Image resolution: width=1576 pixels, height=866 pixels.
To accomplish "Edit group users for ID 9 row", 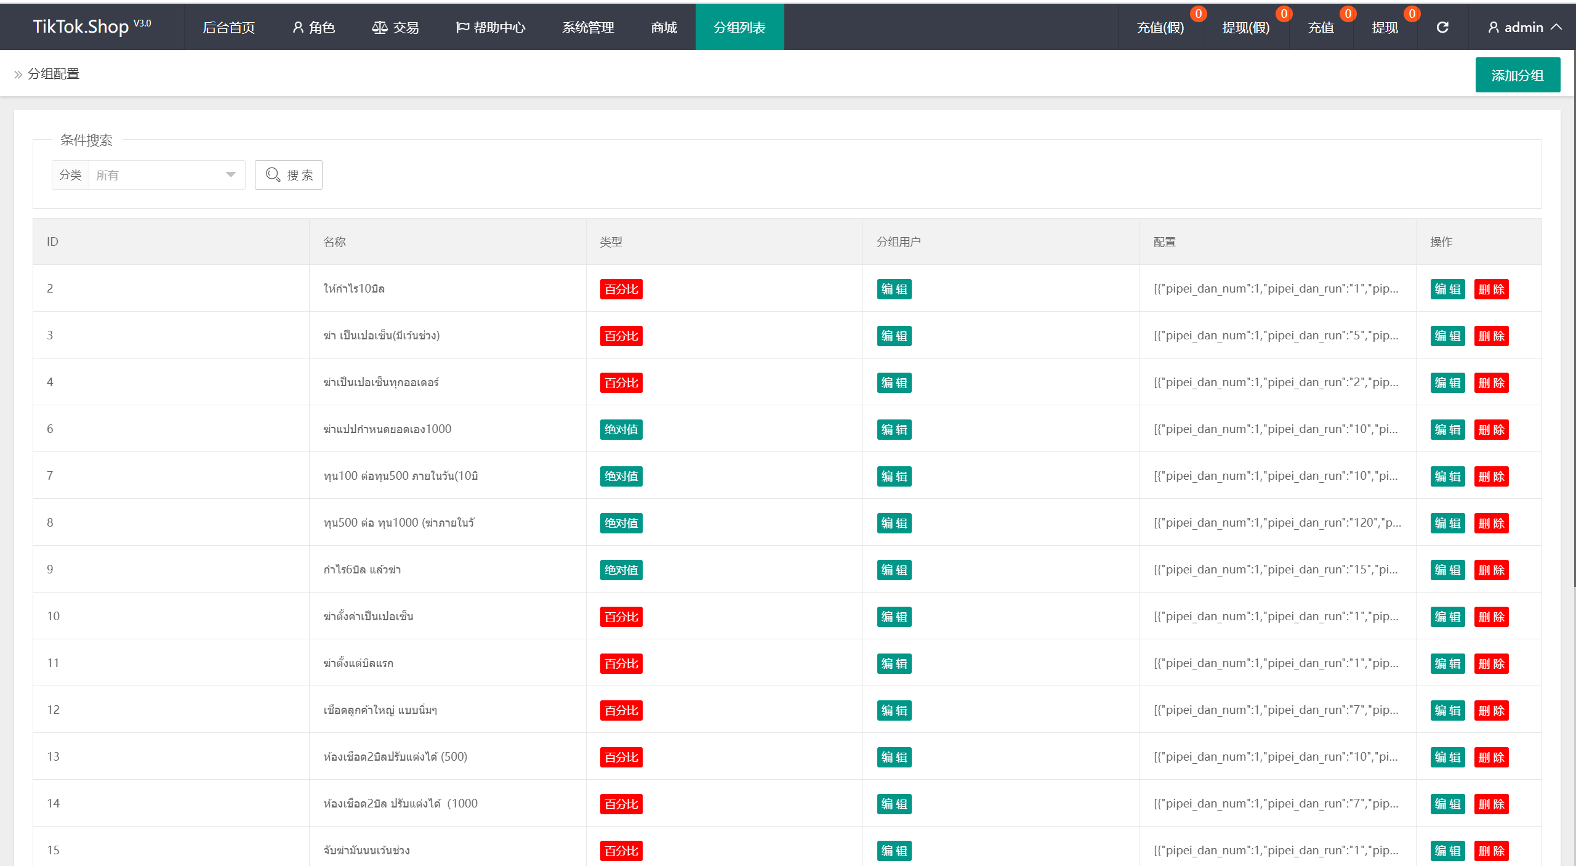I will click(894, 570).
